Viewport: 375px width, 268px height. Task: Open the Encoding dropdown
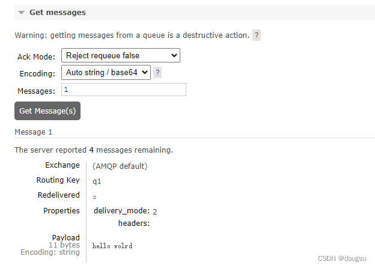106,72
